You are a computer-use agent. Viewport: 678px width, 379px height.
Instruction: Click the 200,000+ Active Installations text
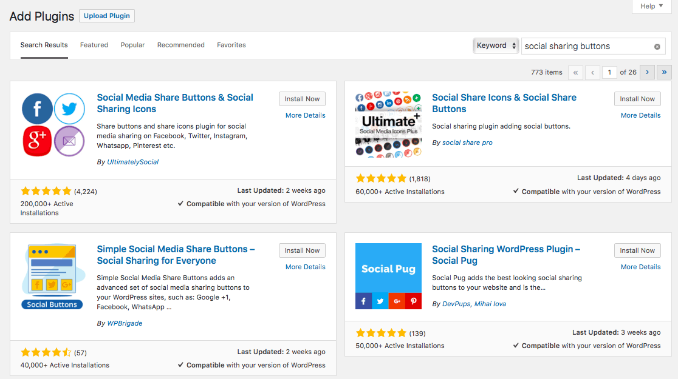(x=47, y=208)
